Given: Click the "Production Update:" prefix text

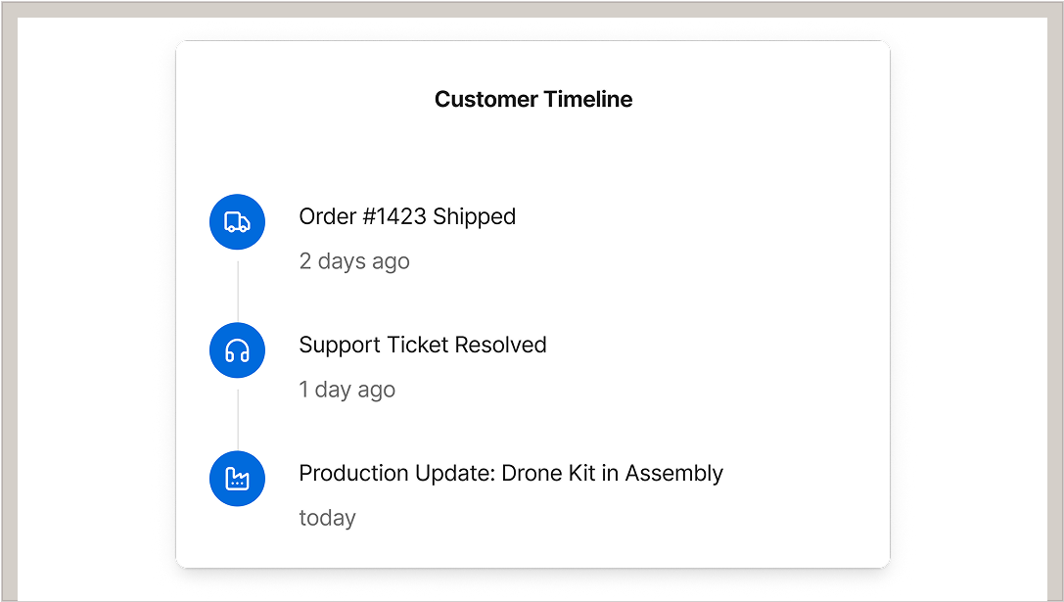Looking at the screenshot, I should (x=396, y=473).
